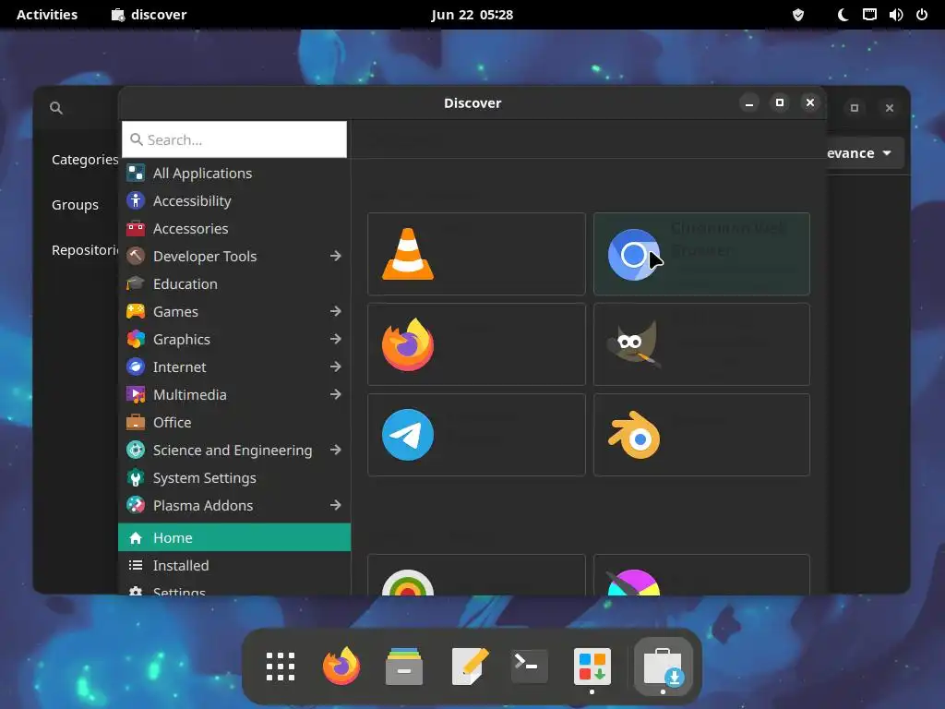Click the System Settings icon
Viewport: 945px width, 709px height.
click(x=136, y=478)
